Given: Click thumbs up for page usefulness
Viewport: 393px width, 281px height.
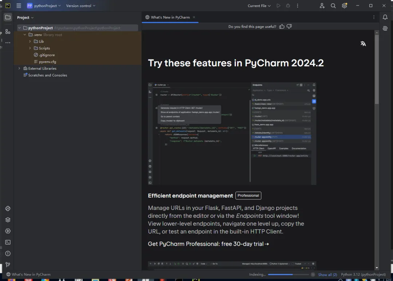Looking at the screenshot, I should 282,27.
